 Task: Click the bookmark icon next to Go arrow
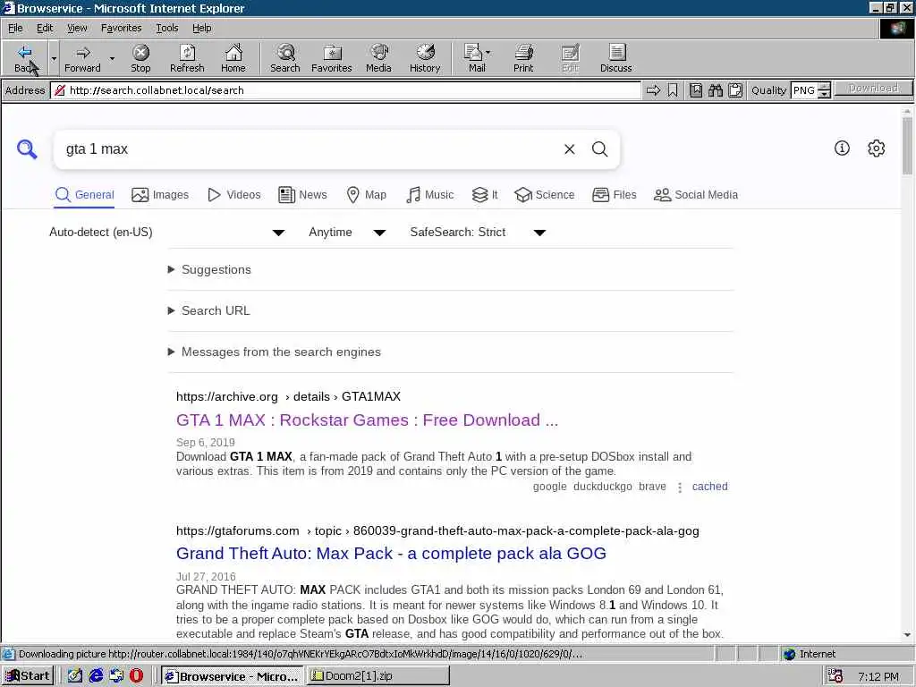click(673, 90)
